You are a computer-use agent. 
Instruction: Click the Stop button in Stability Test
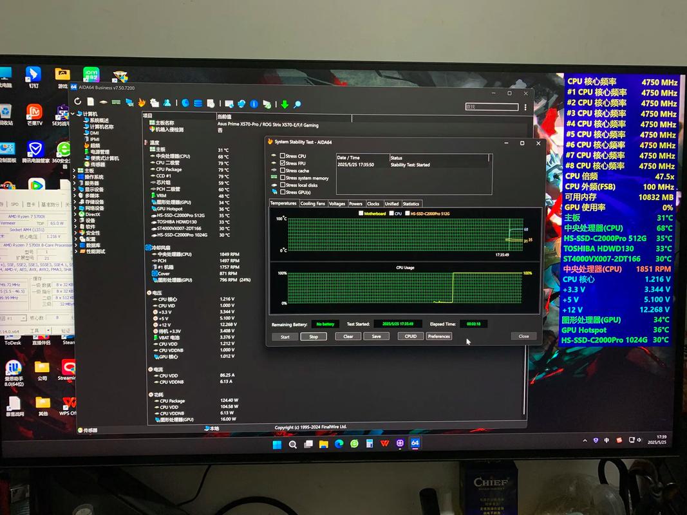point(314,337)
